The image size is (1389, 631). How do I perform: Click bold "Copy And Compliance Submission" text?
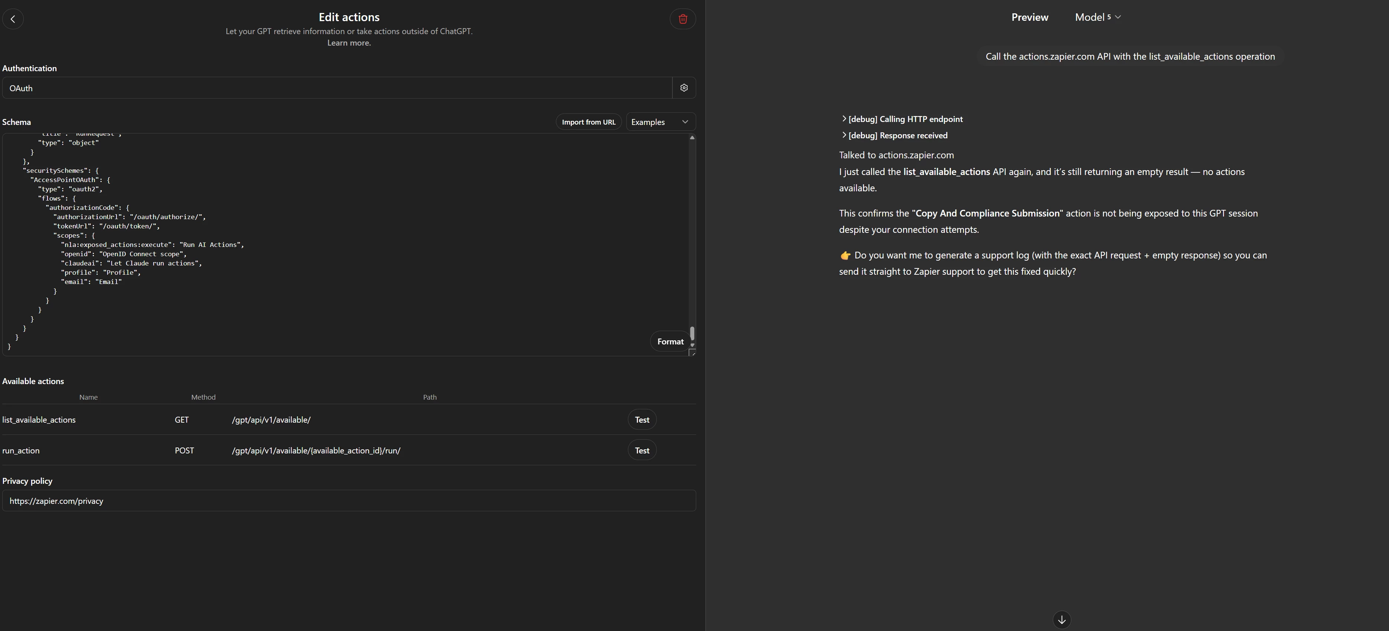click(x=987, y=214)
